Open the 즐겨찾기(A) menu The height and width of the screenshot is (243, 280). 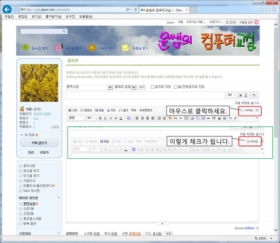point(53,17)
